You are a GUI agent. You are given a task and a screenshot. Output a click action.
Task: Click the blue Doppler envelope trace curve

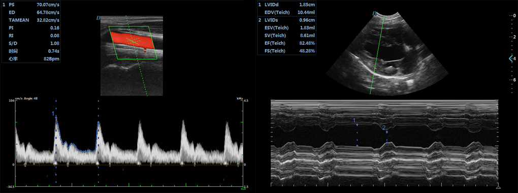tap(76, 142)
